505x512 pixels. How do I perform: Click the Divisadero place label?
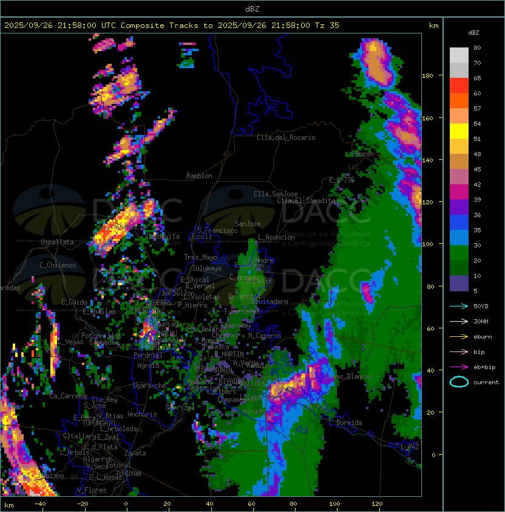coord(269,302)
